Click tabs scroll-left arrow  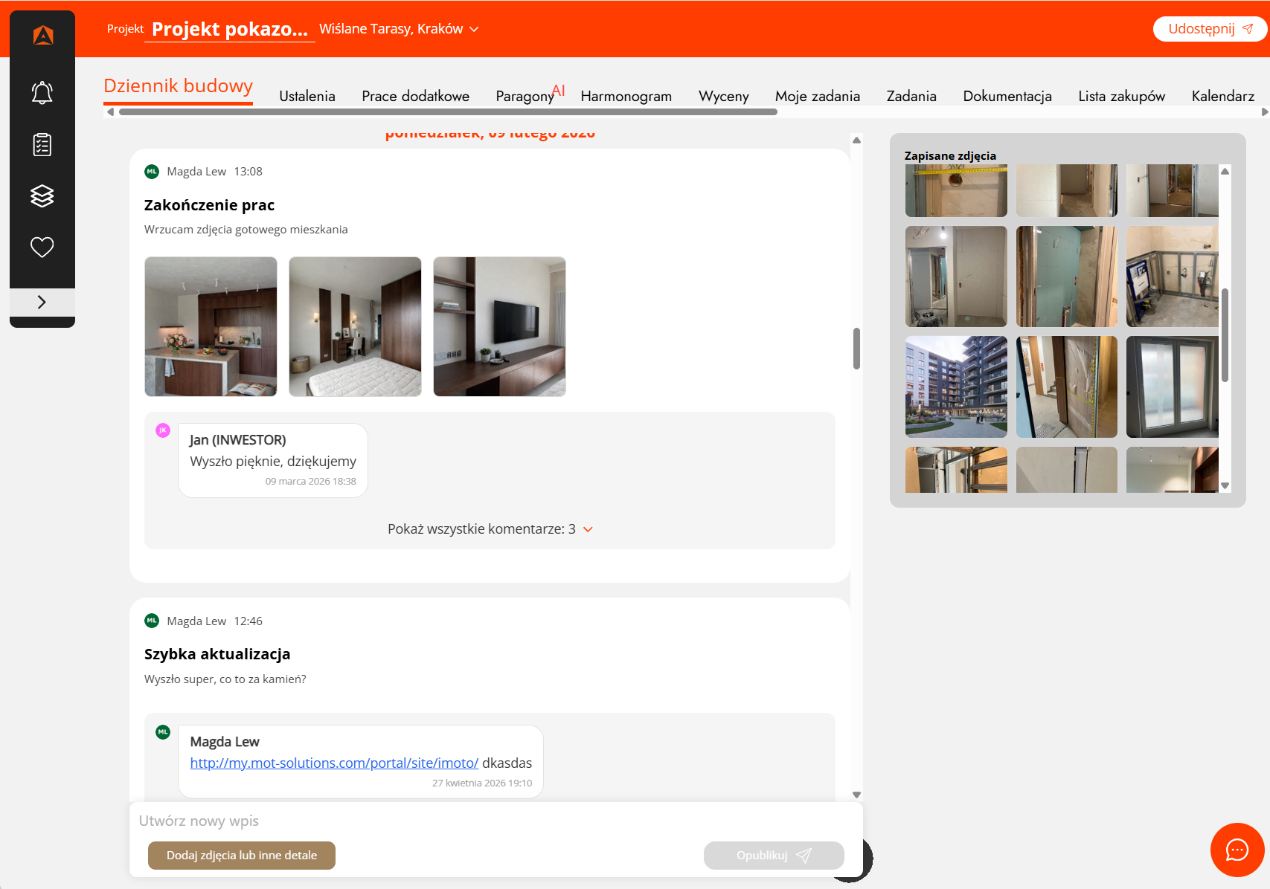point(111,112)
